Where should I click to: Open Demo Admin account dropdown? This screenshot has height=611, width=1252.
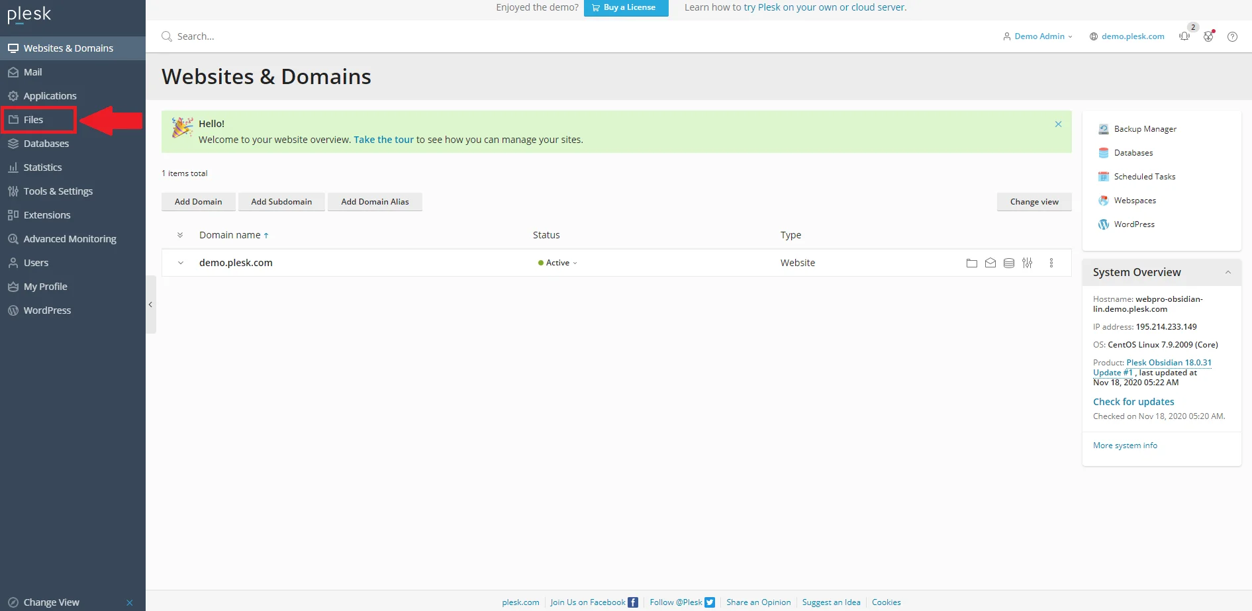tap(1038, 36)
